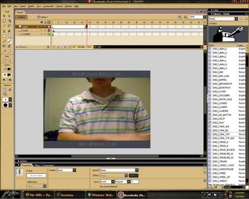Expand the Color panel
Image resolution: width=249 pixels, height=199 pixels.
tap(212, 10)
